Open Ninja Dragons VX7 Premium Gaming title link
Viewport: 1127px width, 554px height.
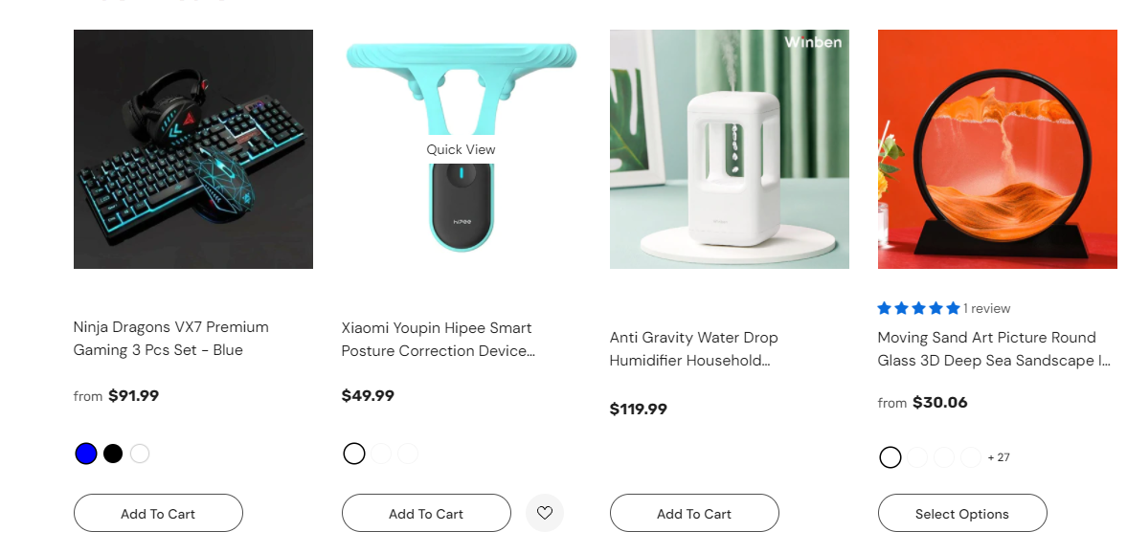(171, 339)
